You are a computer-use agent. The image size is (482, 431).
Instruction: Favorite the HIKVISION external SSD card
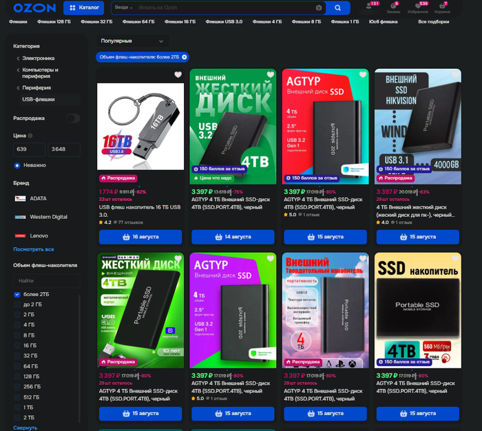click(455, 74)
